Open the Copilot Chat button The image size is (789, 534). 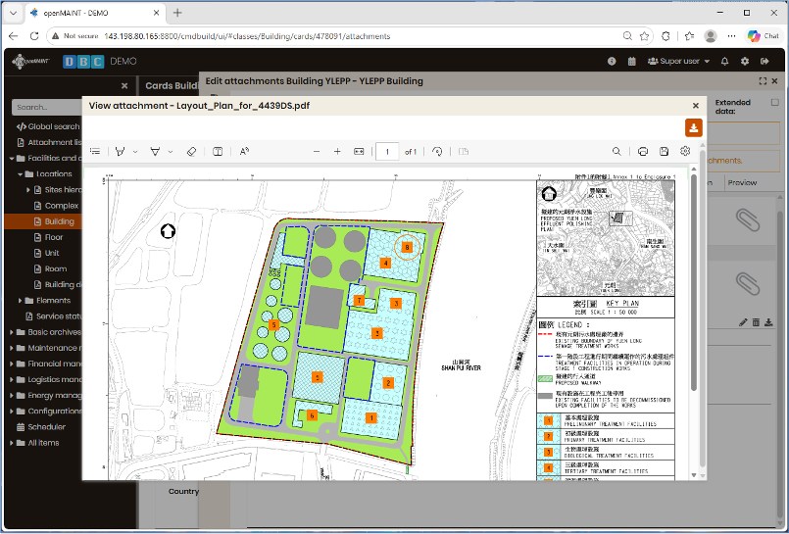763,36
